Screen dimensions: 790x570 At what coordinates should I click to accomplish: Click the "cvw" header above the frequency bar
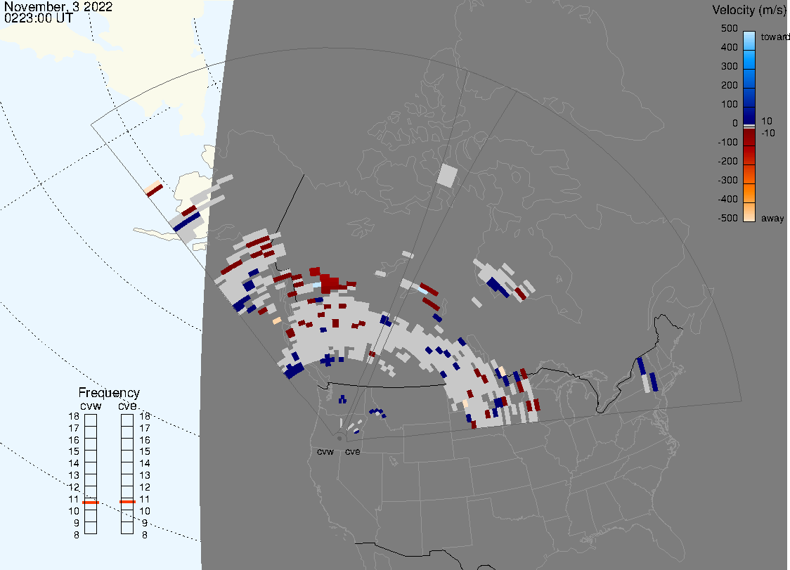pyautogui.click(x=91, y=406)
